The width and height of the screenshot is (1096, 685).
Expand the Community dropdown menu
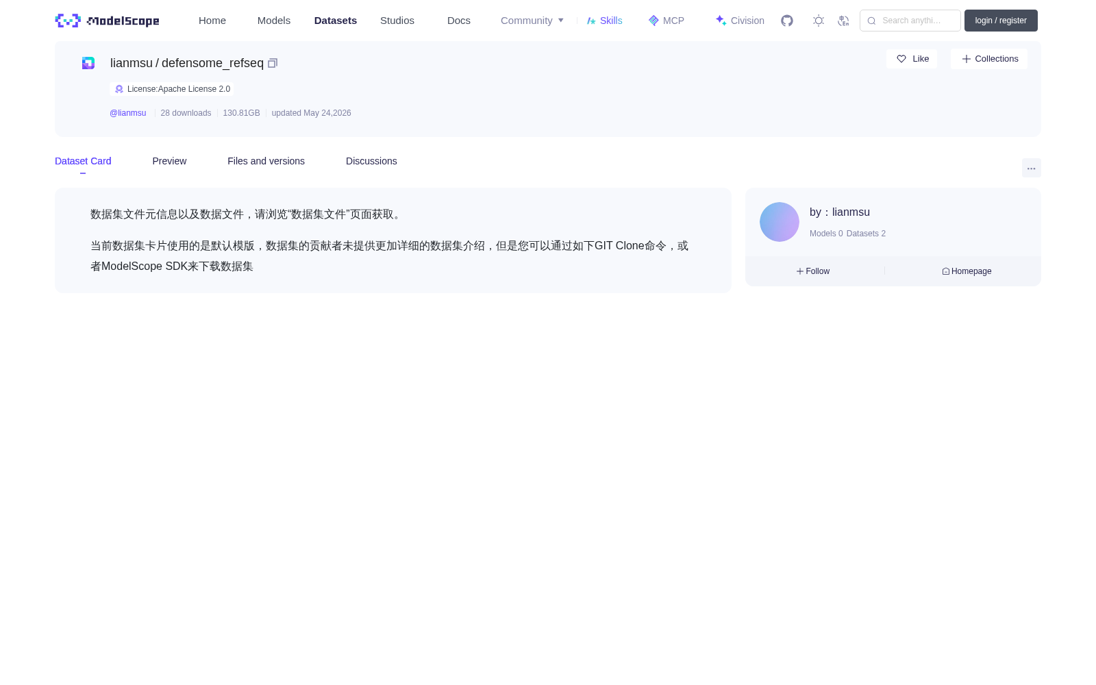[x=532, y=21]
